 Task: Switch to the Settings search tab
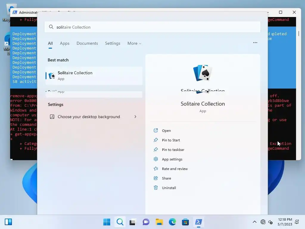113,43
